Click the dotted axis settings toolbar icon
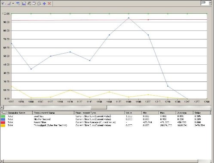The image size is (214, 163). (x=29, y=3)
